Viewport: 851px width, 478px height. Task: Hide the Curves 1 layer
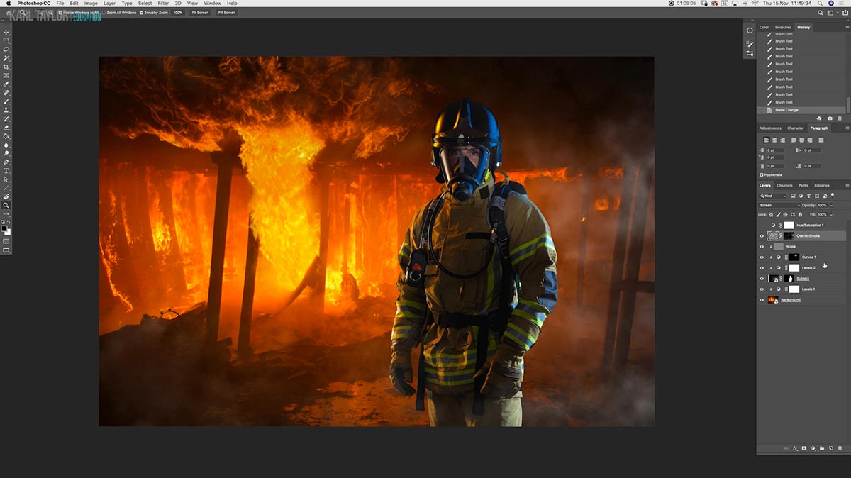click(762, 257)
